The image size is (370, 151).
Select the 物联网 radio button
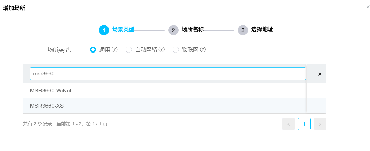[176, 50]
